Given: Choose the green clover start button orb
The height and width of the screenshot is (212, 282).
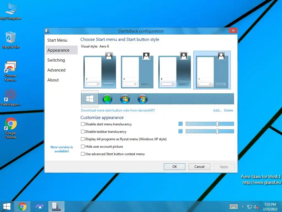Looking at the screenshot, I should tap(107, 99).
